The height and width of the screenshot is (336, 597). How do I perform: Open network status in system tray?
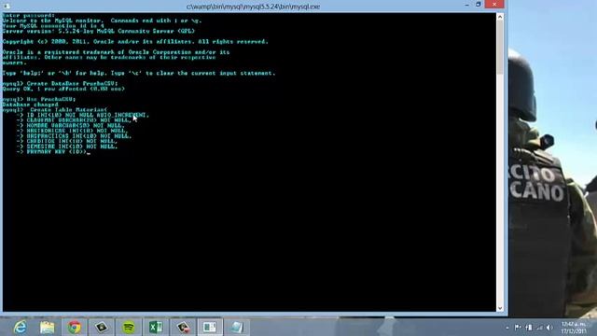tap(539, 328)
